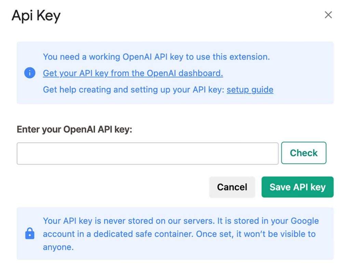The width and height of the screenshot is (350, 271).
Task: Click "Once set, it won't be visible" text
Action: point(256,234)
